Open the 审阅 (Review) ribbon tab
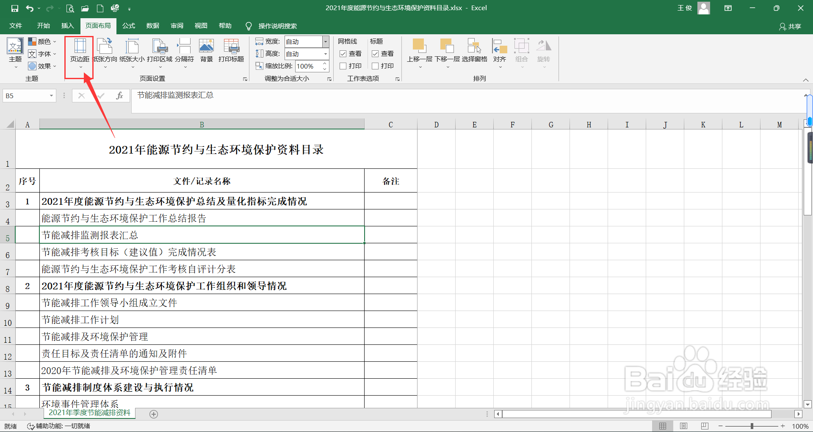Viewport: 813px width, 432px height. pos(177,26)
